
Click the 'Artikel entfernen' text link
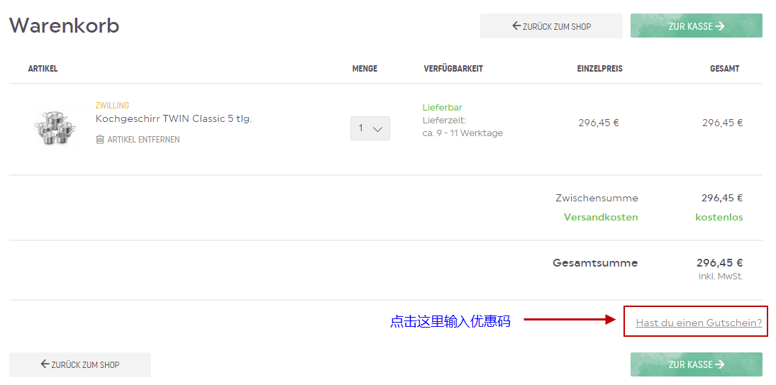pyautogui.click(x=143, y=140)
